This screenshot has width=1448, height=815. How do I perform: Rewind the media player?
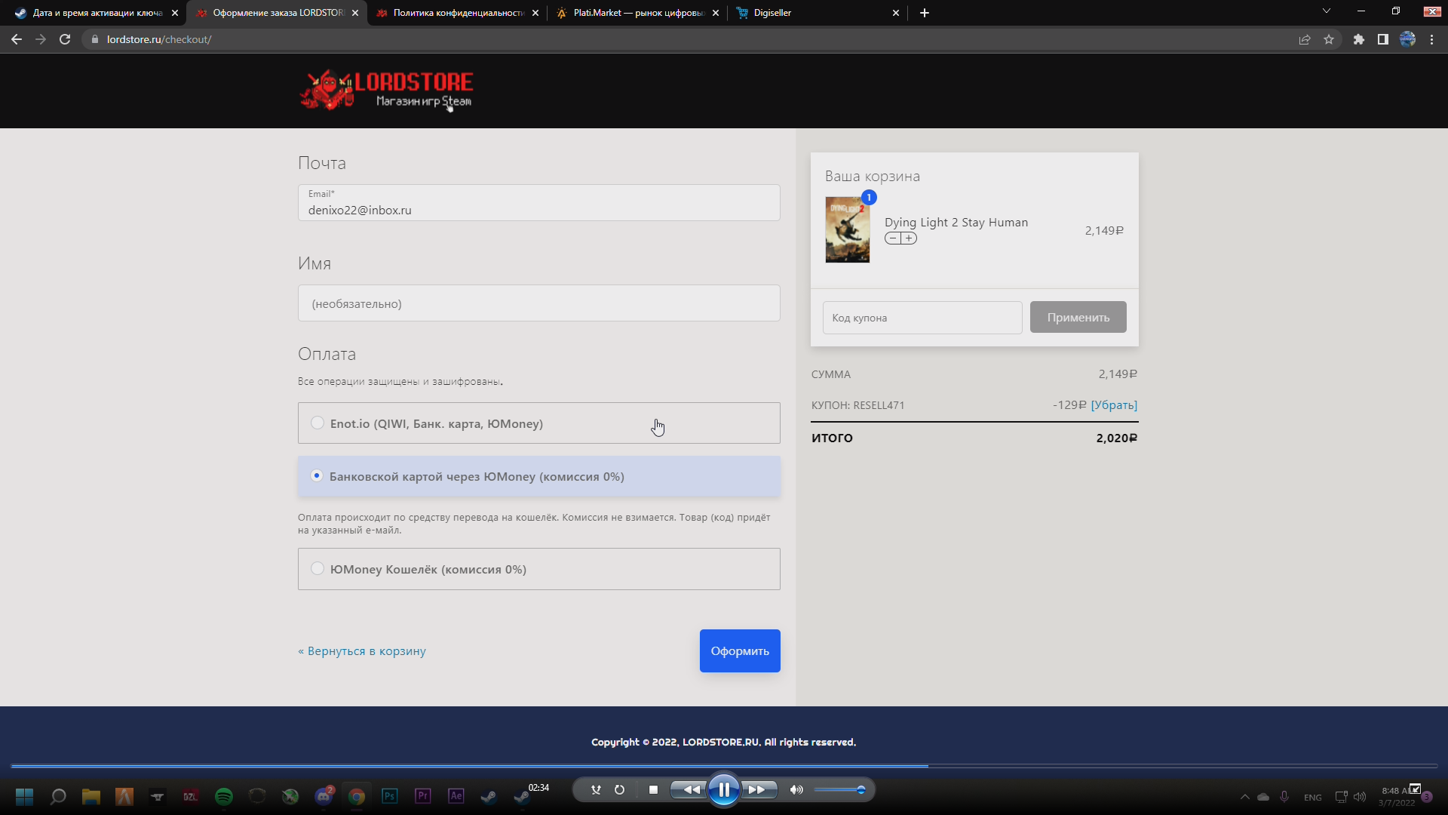(690, 790)
